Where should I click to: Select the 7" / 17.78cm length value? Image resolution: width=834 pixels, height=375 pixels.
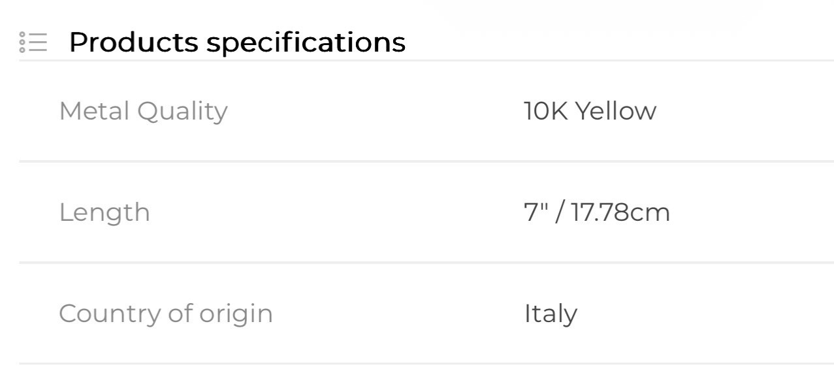597,212
